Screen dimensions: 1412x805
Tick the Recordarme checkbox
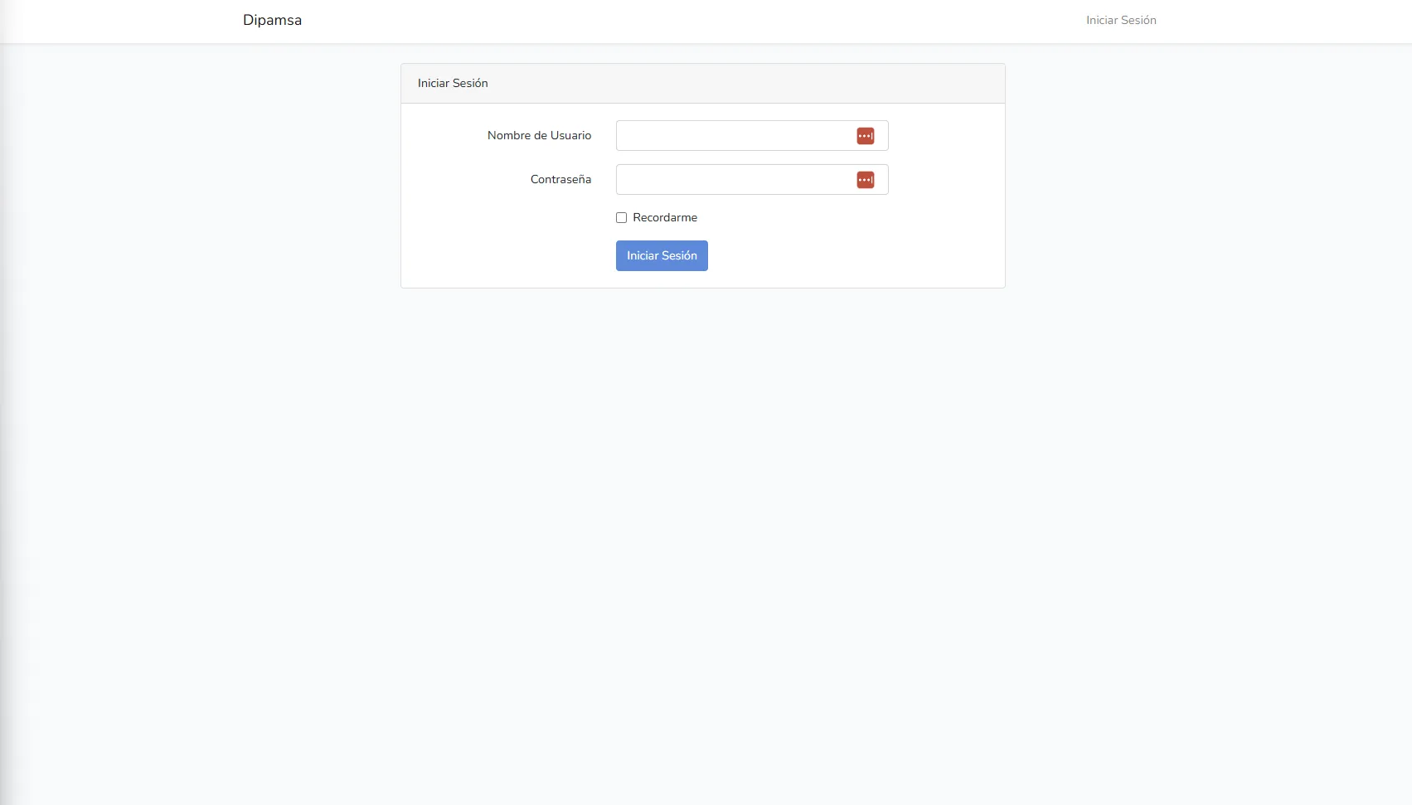pyautogui.click(x=621, y=218)
